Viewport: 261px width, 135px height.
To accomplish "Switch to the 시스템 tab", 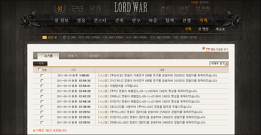I will click(x=48, y=56).
